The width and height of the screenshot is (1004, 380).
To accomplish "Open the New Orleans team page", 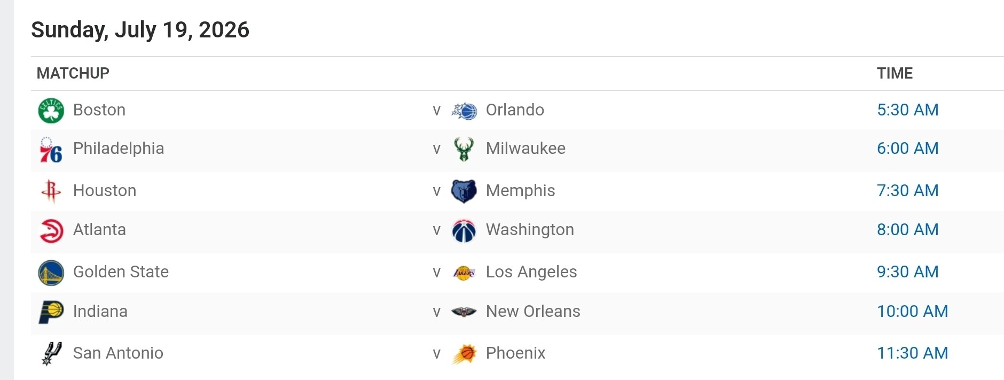I will point(533,311).
